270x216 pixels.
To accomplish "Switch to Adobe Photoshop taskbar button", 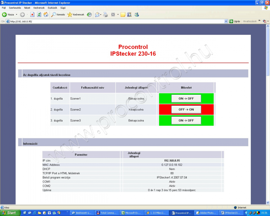I will [x=206, y=213].
